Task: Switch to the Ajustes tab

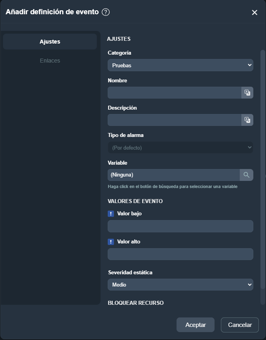Action: [x=50, y=42]
